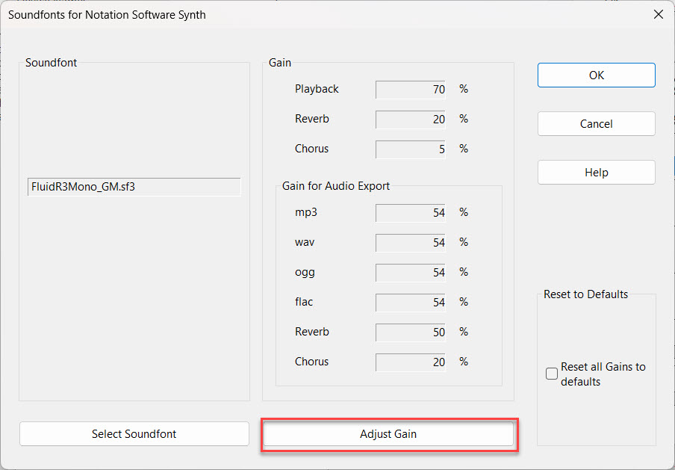Click the Playback gain percentage field
The width and height of the screenshot is (675, 470).
411,90
